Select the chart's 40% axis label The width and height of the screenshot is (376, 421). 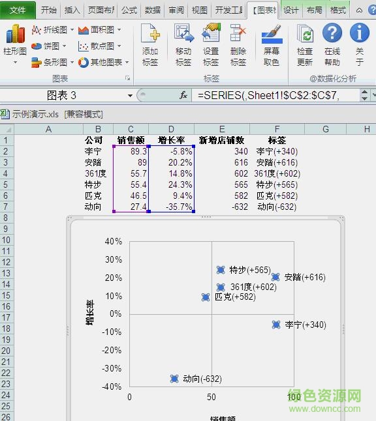[114, 241]
